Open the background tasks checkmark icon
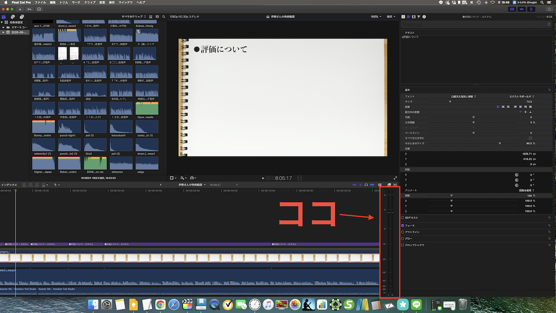The image size is (556, 313). point(40,9)
